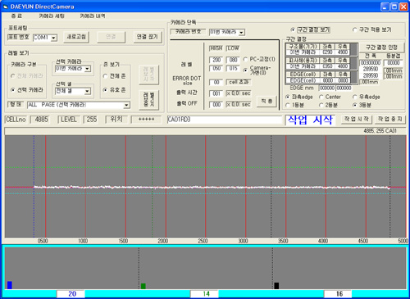The width and height of the screenshot is (410, 299).
Task: Minimize the DAEYUN DirectCamera window
Action: tap(385, 7)
